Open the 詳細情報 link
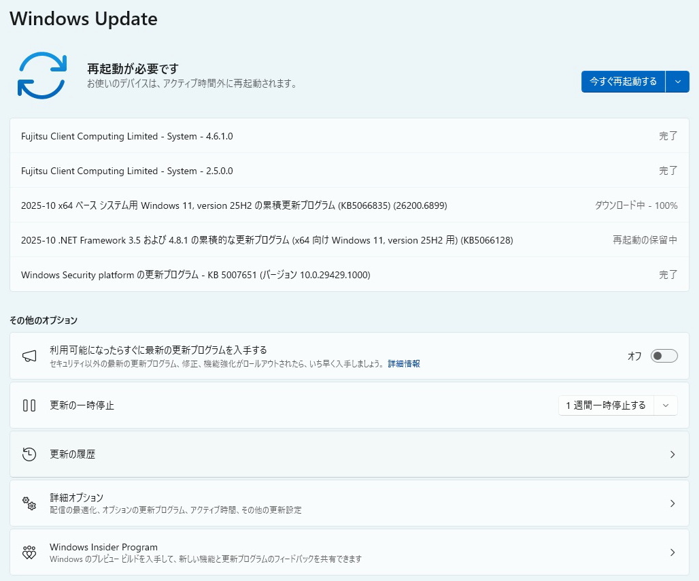This screenshot has width=699, height=581. coord(404,364)
